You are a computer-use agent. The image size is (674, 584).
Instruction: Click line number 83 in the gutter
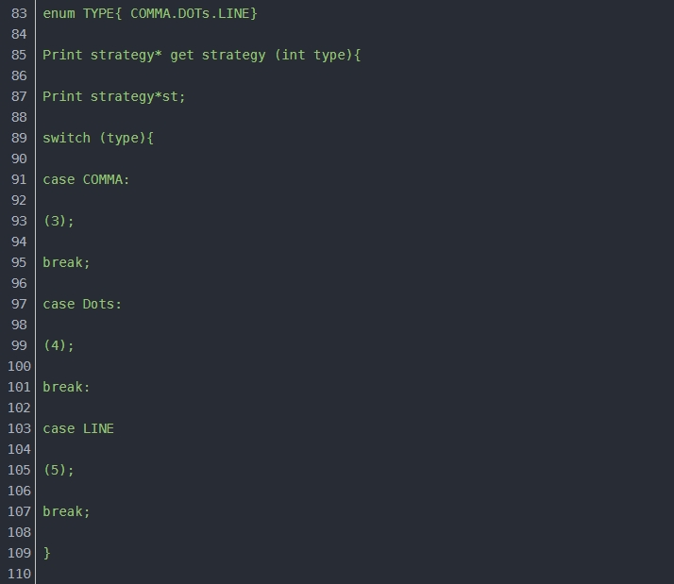click(x=19, y=13)
